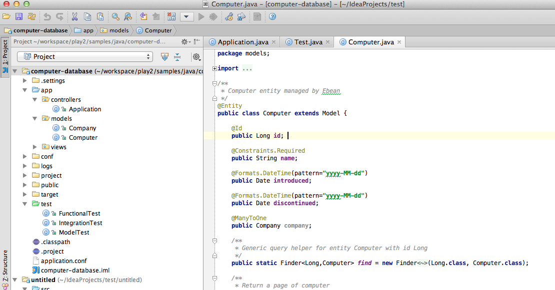The width and height of the screenshot is (555, 290).
Task: Hide the Project tool window panel
Action: click(197, 42)
